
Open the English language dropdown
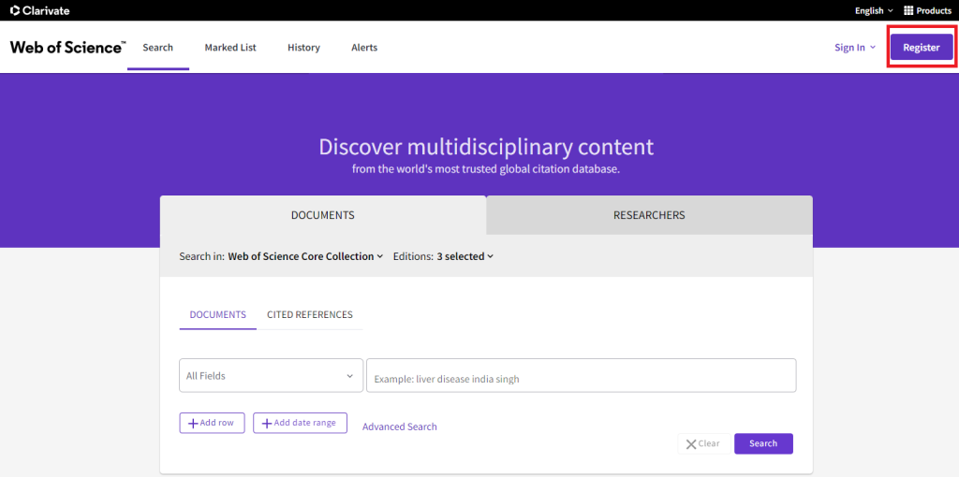(x=874, y=10)
